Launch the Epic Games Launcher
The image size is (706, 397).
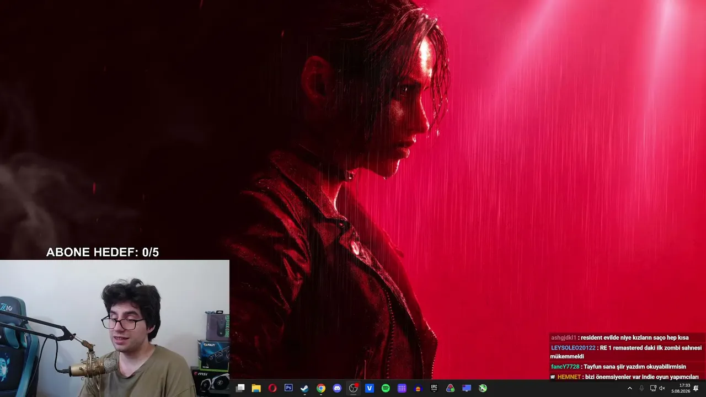(x=434, y=388)
